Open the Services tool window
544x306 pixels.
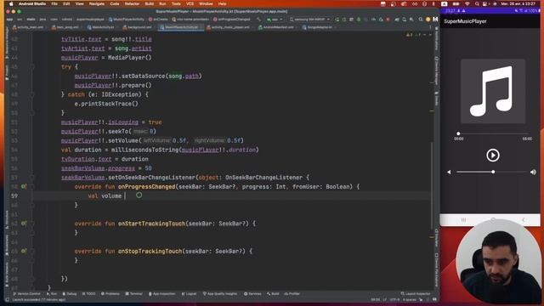point(252,294)
